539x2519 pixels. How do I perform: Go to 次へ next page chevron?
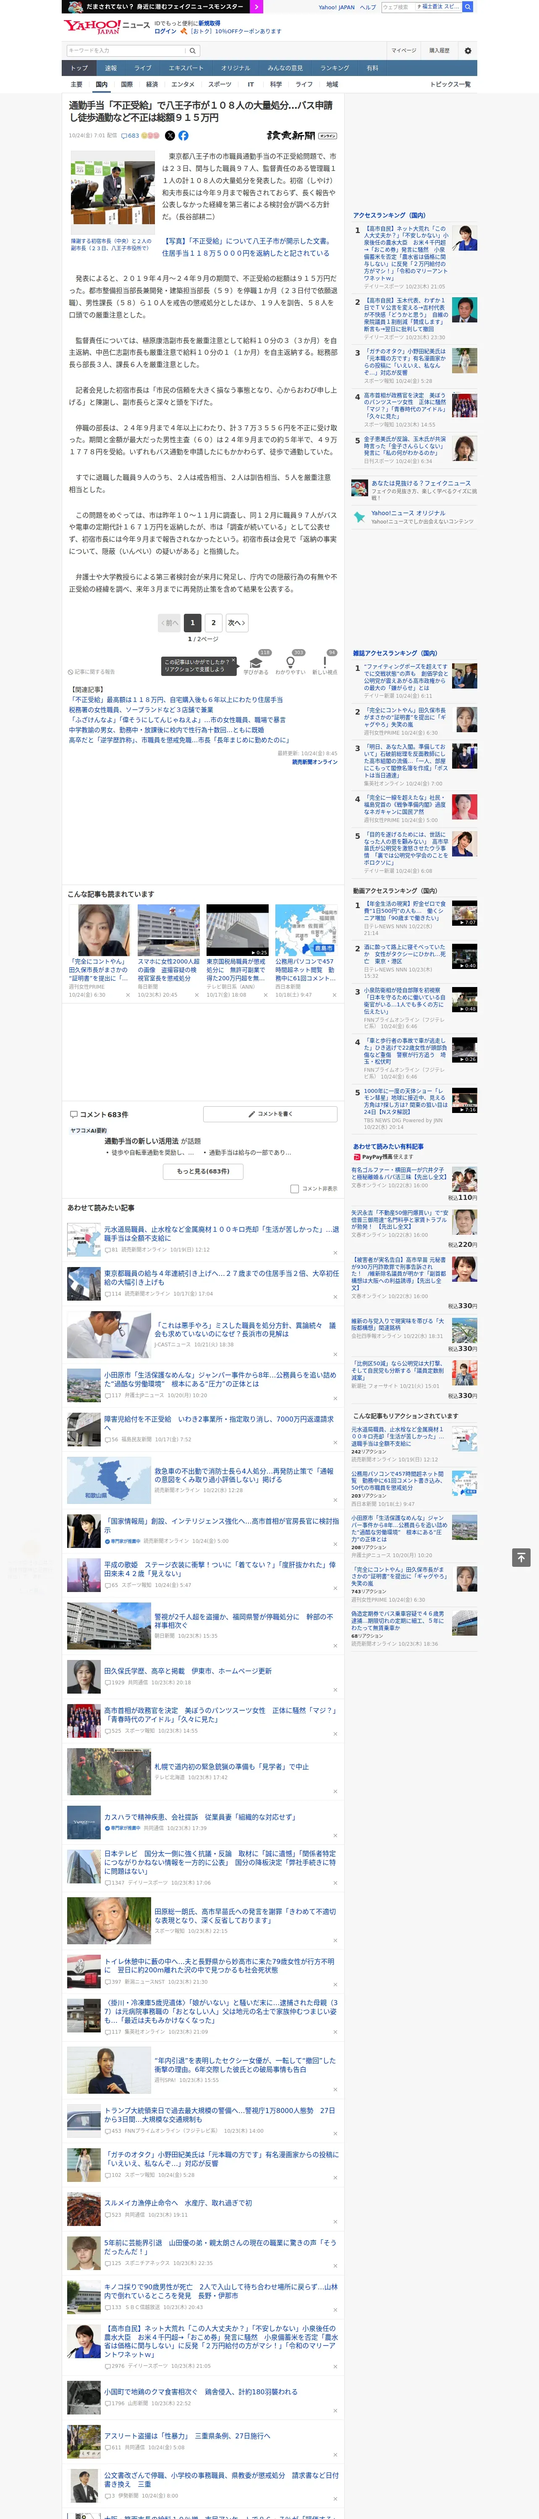coord(236,623)
